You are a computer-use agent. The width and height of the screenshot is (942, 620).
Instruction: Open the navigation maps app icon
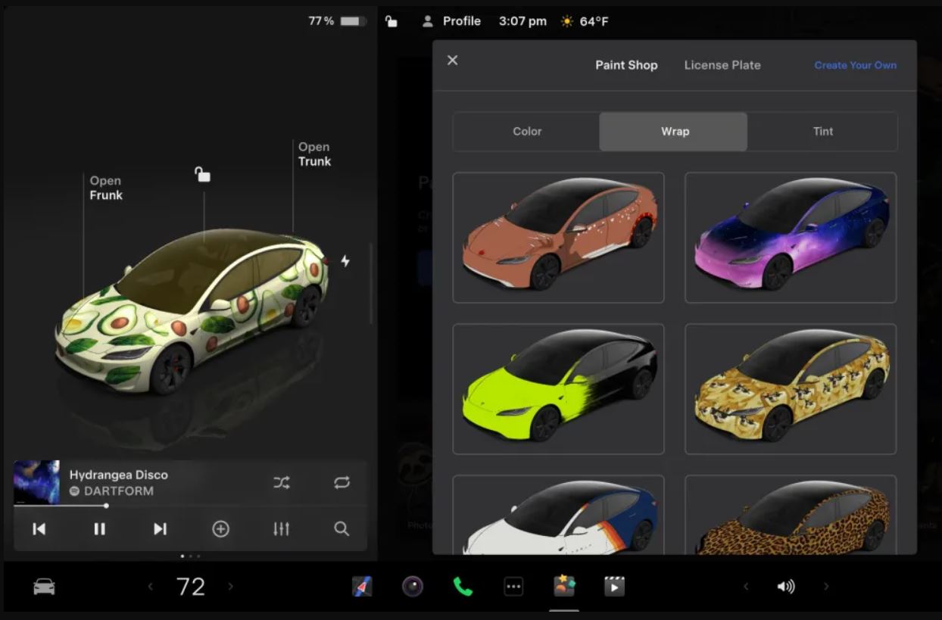pos(362,587)
